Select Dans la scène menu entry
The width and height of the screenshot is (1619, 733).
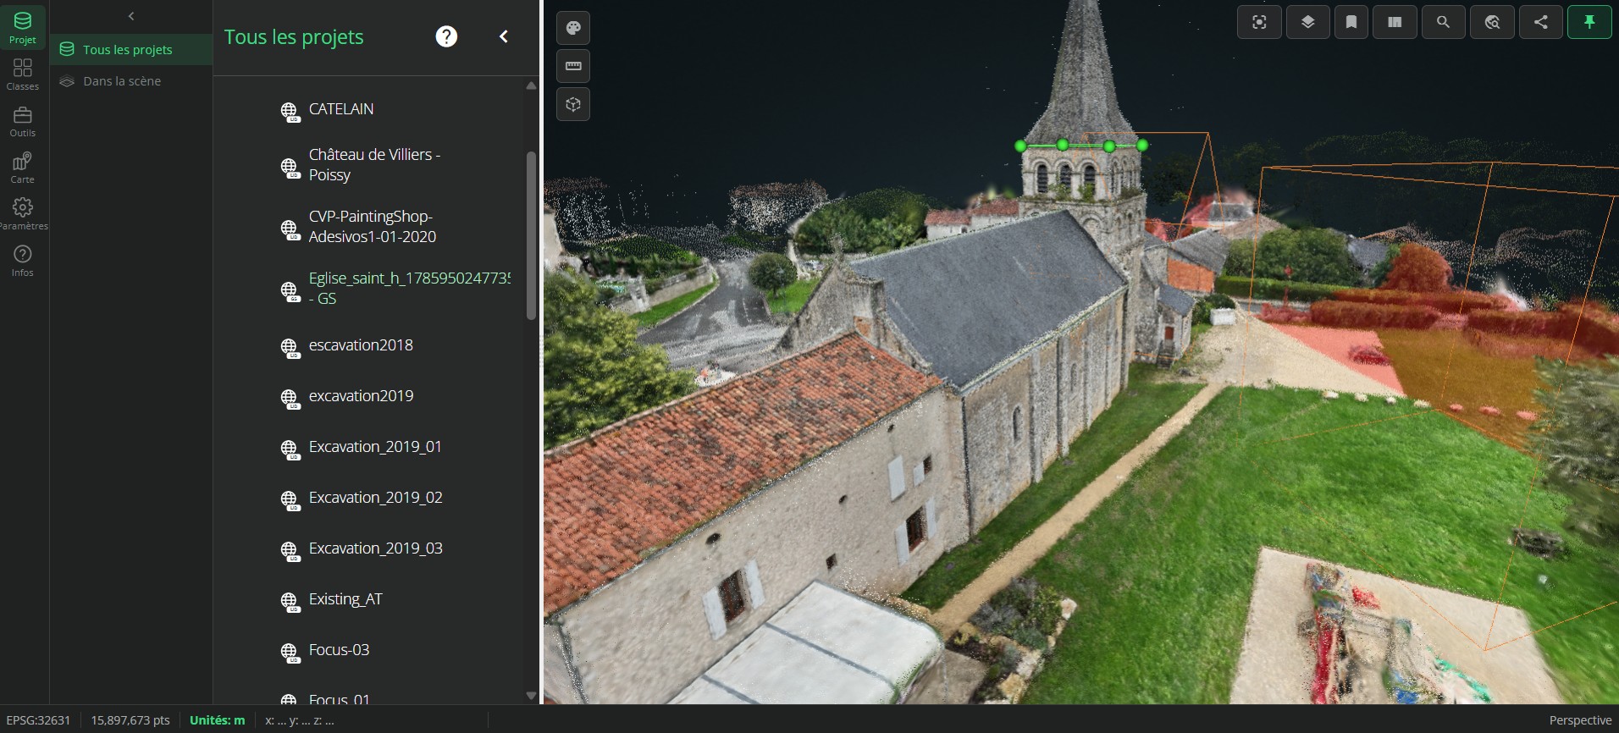[x=131, y=81]
